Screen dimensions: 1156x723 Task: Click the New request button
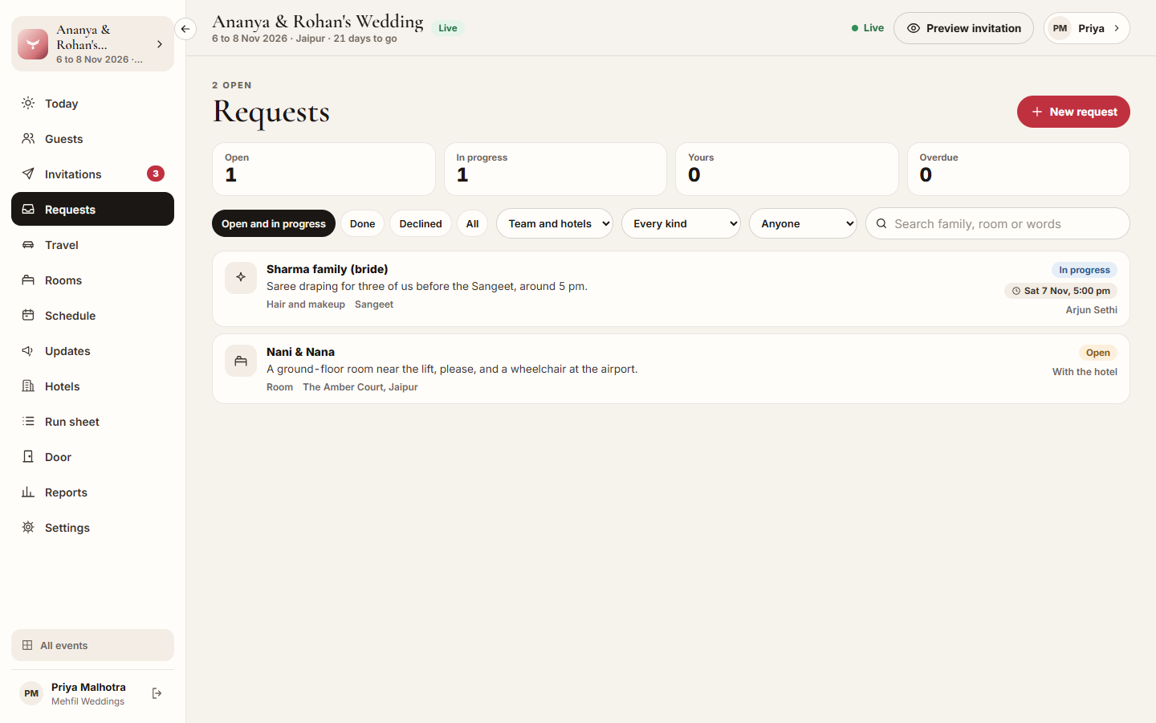point(1073,112)
